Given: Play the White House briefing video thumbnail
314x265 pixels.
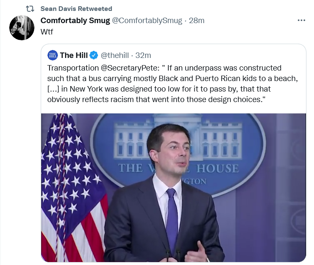Looking at the screenshot, I should (173, 188).
